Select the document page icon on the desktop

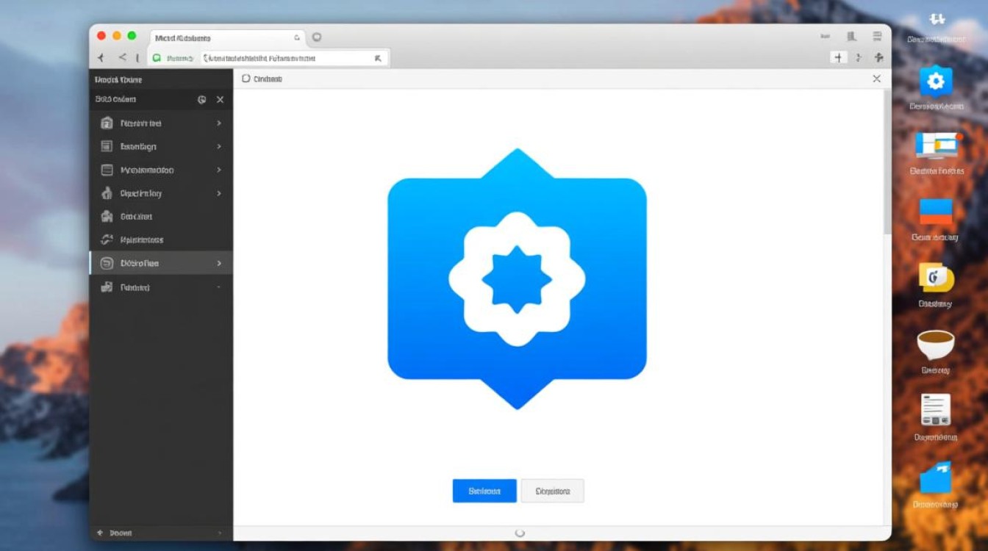[x=935, y=410]
